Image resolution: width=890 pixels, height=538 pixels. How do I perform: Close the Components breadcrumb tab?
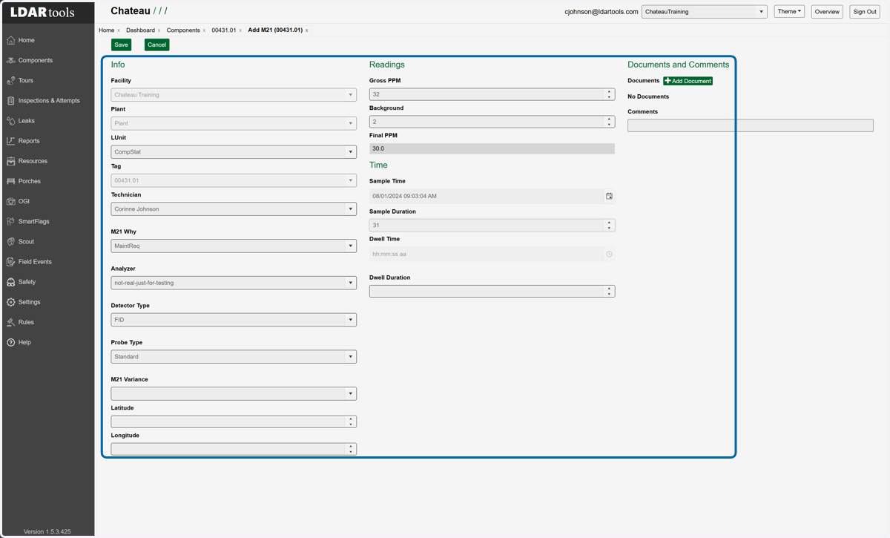point(204,30)
